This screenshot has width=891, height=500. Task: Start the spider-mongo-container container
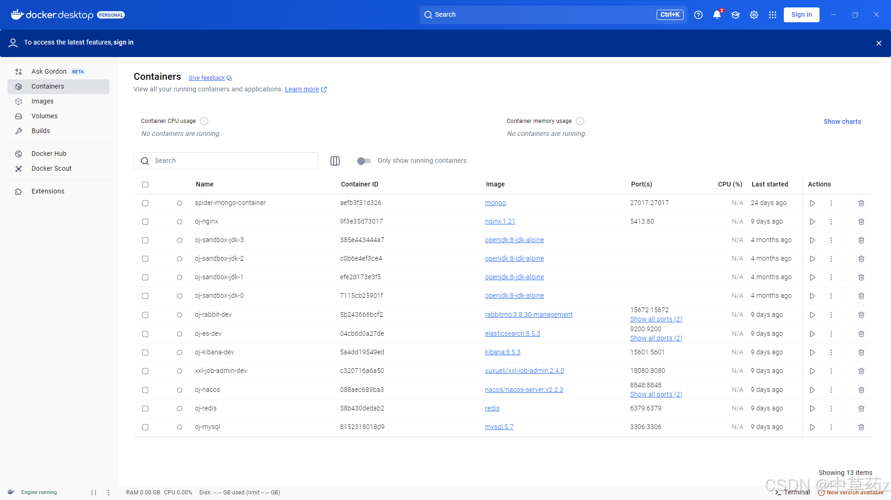click(813, 203)
